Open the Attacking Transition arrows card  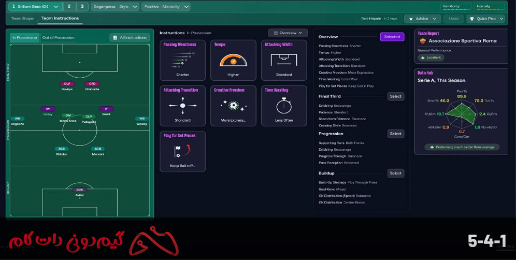coord(182,106)
